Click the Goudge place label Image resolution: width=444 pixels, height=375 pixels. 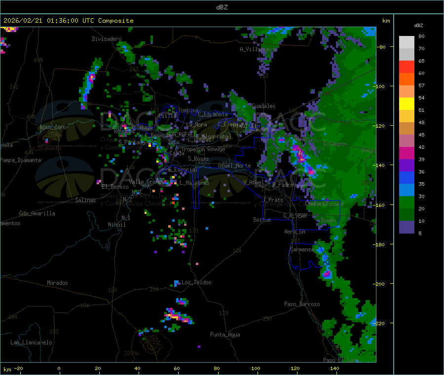tap(216, 149)
